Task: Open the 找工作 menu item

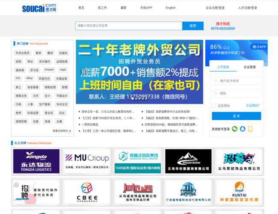Action: coord(102,8)
